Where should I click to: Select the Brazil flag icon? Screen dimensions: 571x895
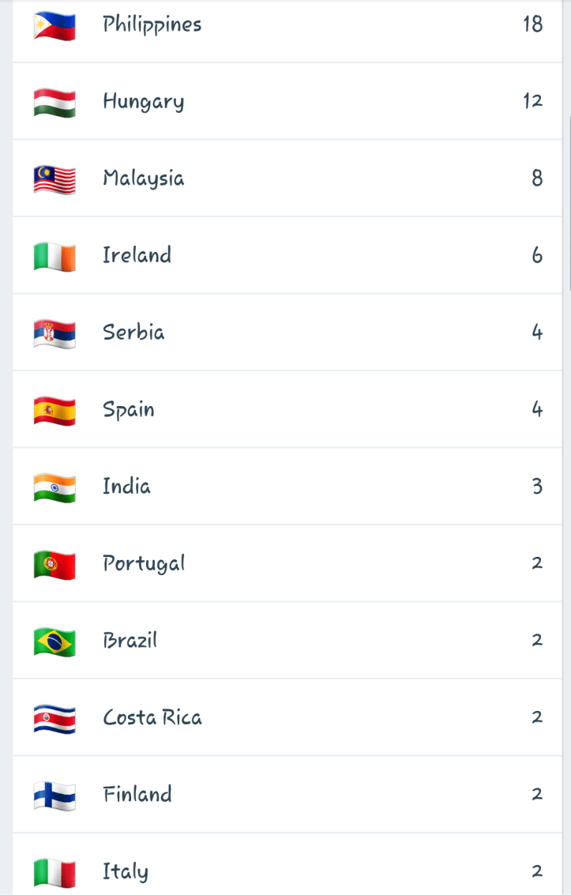[x=54, y=641]
